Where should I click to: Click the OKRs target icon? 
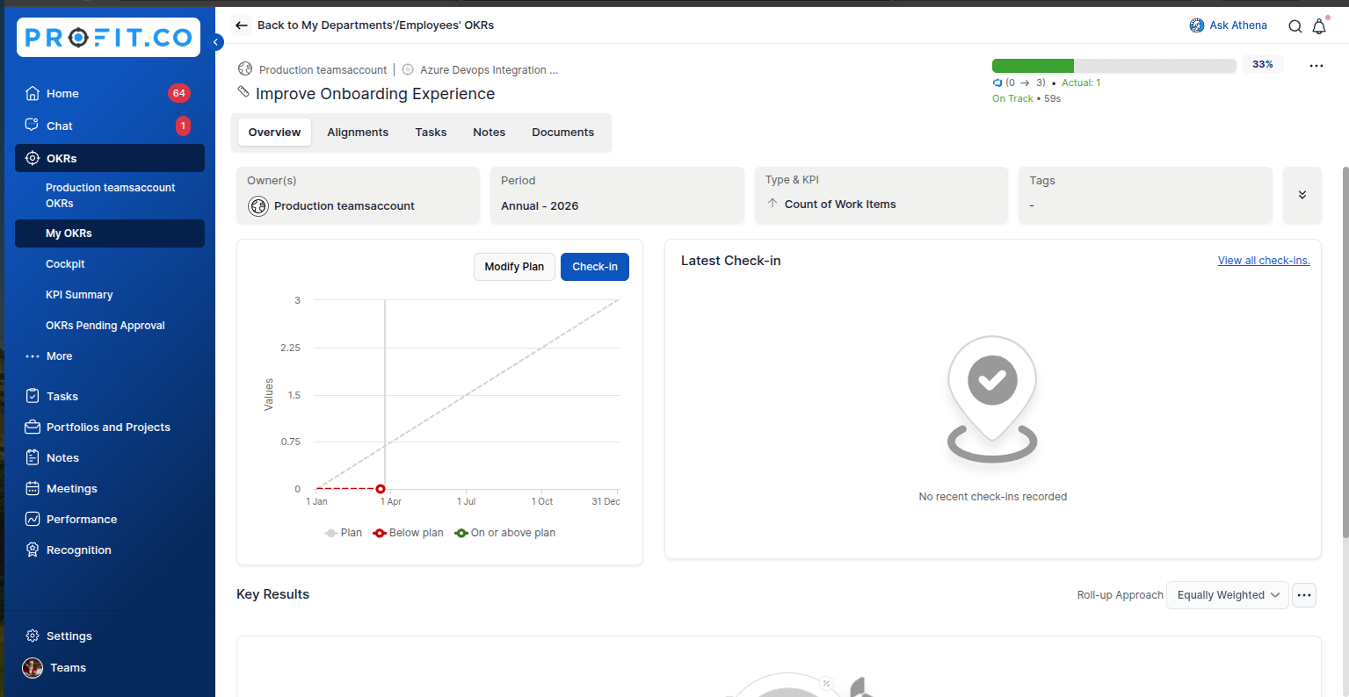(x=33, y=158)
